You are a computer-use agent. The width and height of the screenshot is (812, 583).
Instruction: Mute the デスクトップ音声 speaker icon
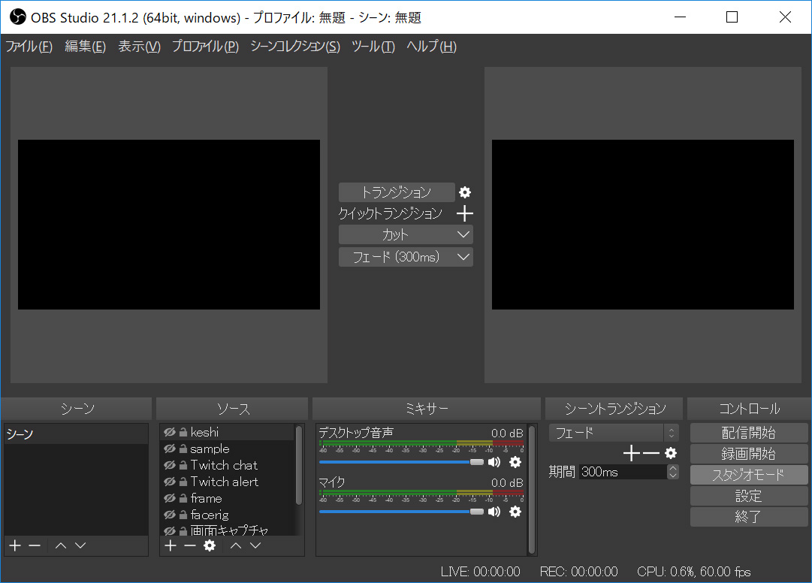click(494, 462)
